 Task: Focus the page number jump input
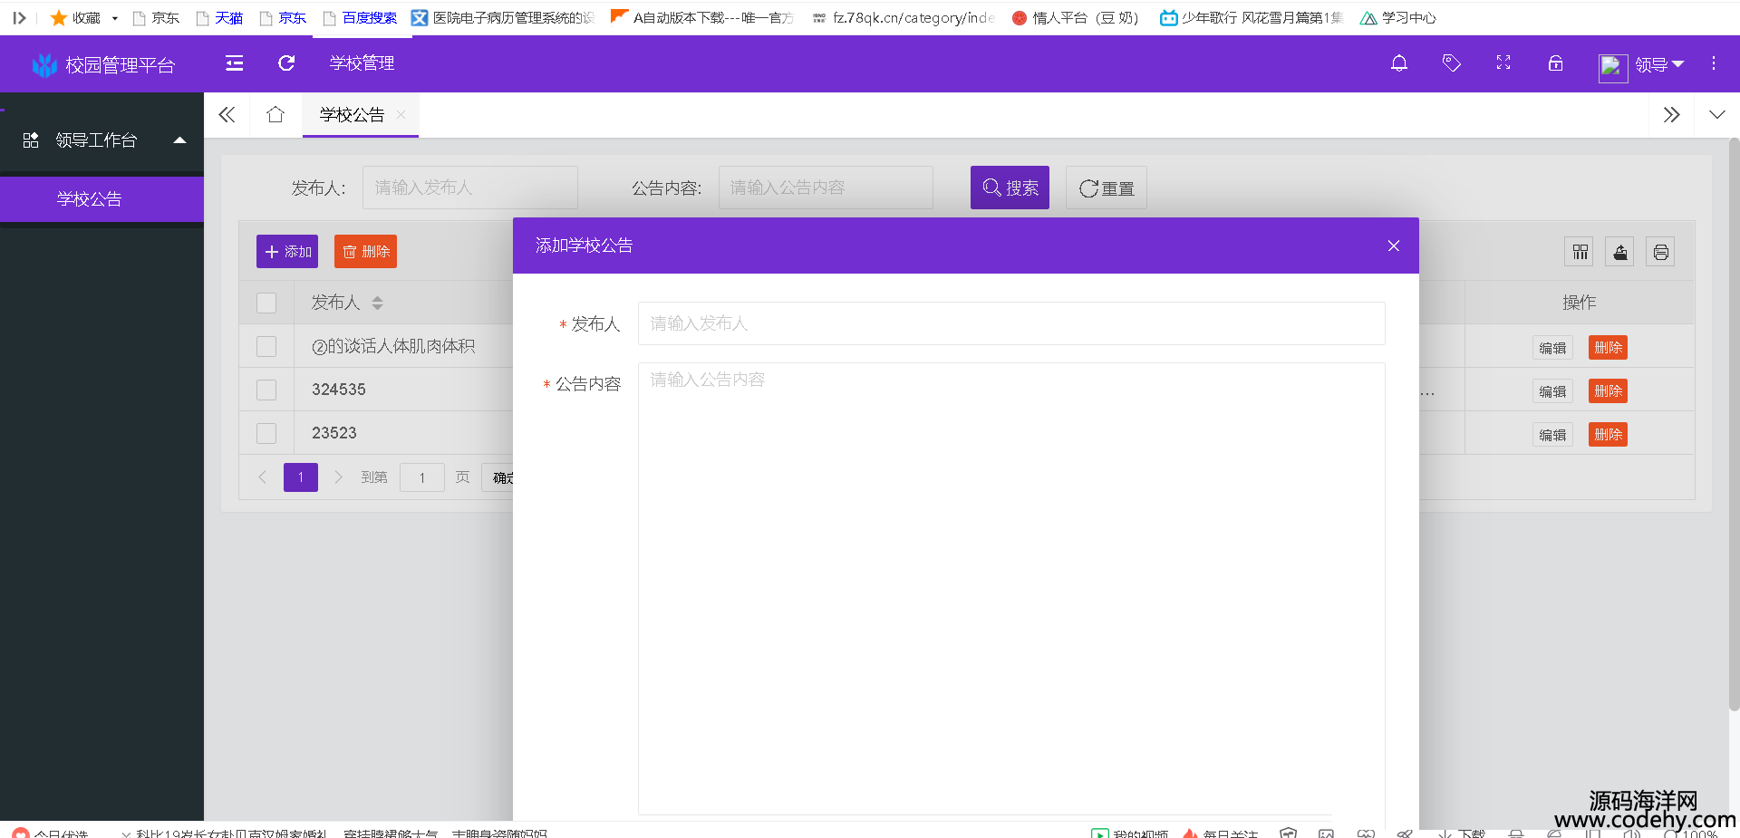[x=422, y=477]
